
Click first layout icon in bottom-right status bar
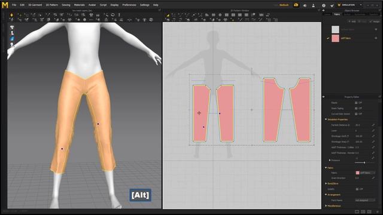357,212
